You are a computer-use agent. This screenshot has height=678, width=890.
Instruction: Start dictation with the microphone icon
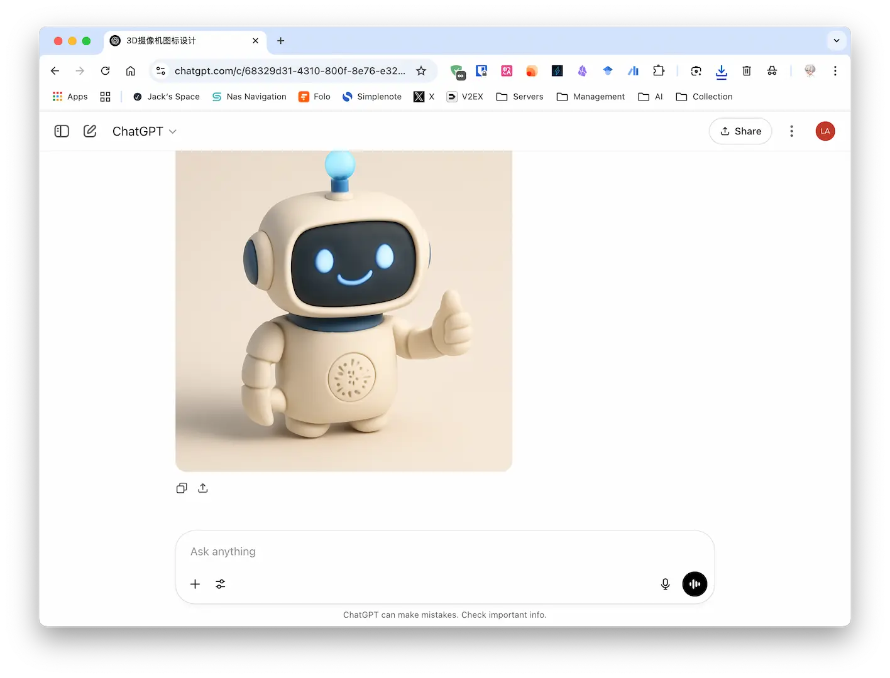click(x=666, y=584)
